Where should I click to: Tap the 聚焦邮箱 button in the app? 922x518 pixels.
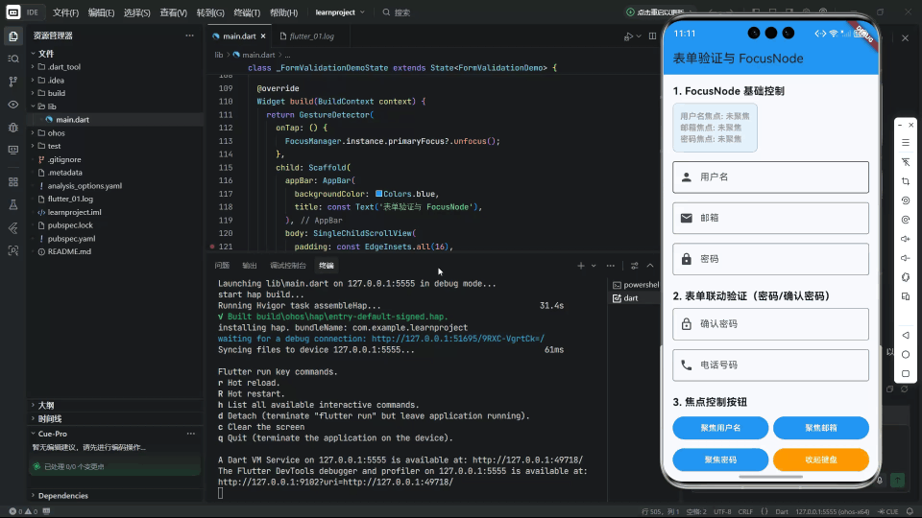click(821, 428)
